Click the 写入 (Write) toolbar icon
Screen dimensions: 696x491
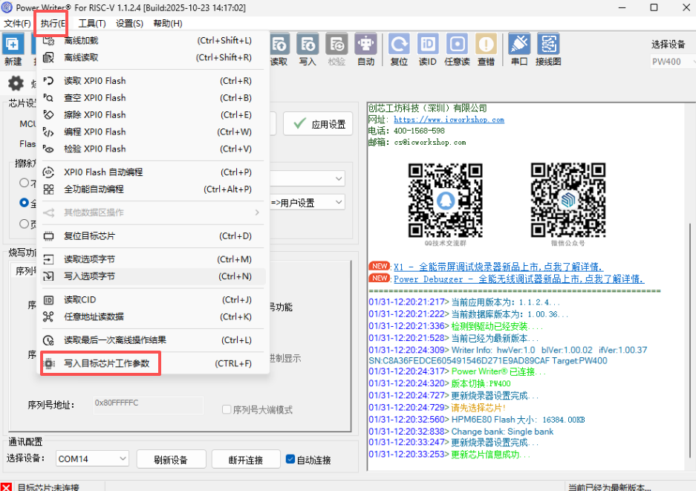308,45
